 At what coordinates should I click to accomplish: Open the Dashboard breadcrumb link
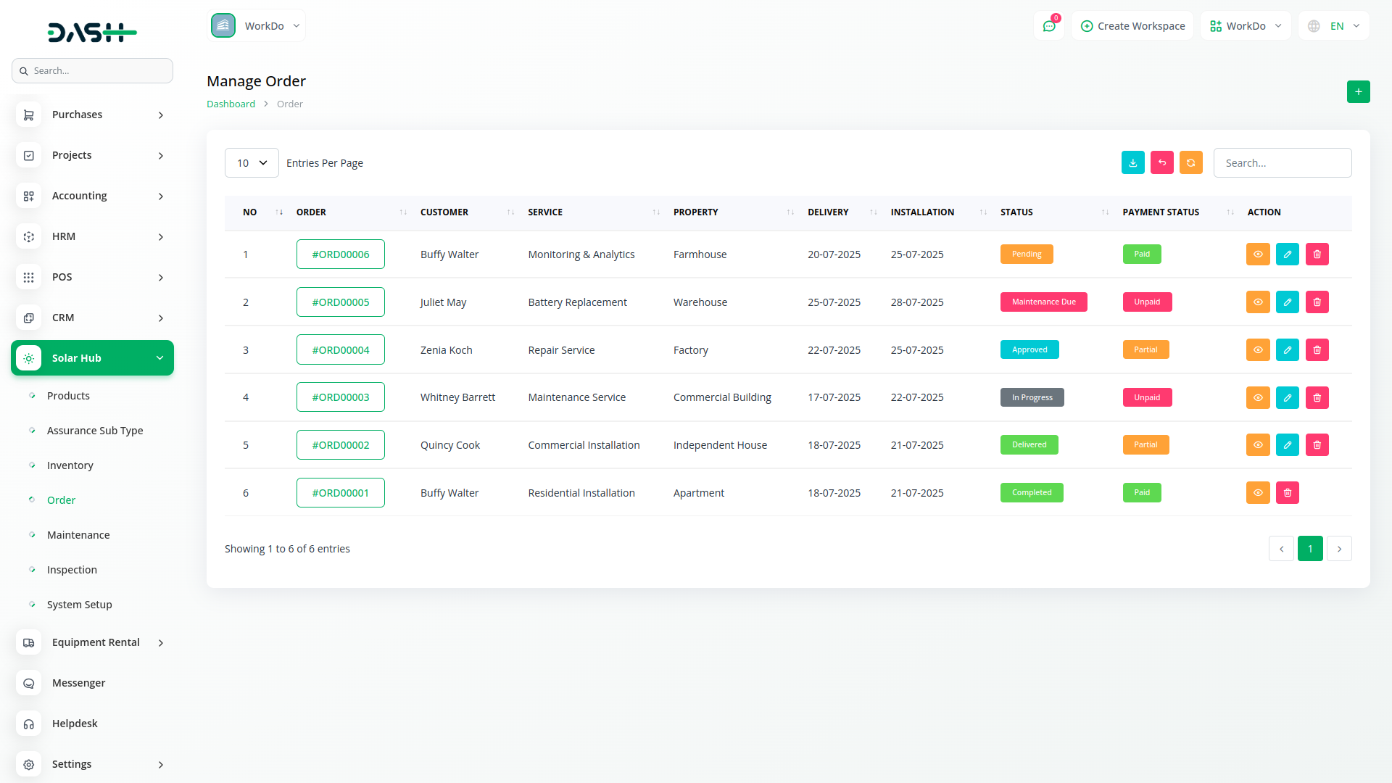(x=231, y=104)
